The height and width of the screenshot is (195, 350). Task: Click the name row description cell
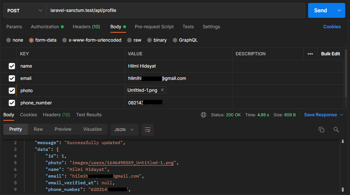point(288,66)
